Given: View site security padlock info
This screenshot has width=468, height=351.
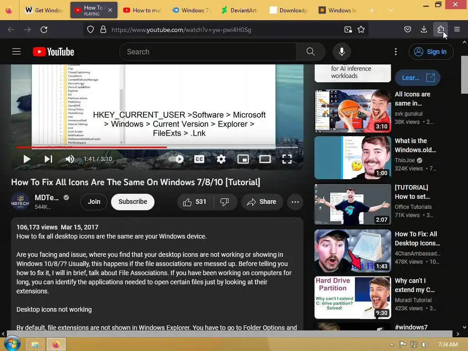Looking at the screenshot, I should (x=103, y=30).
